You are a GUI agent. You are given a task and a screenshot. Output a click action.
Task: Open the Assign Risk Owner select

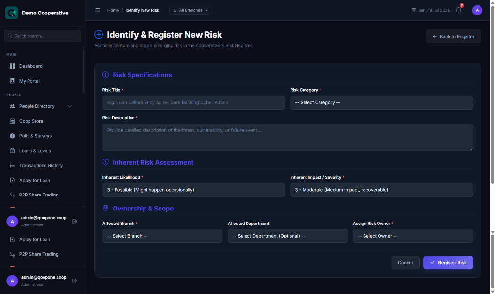pyautogui.click(x=413, y=236)
